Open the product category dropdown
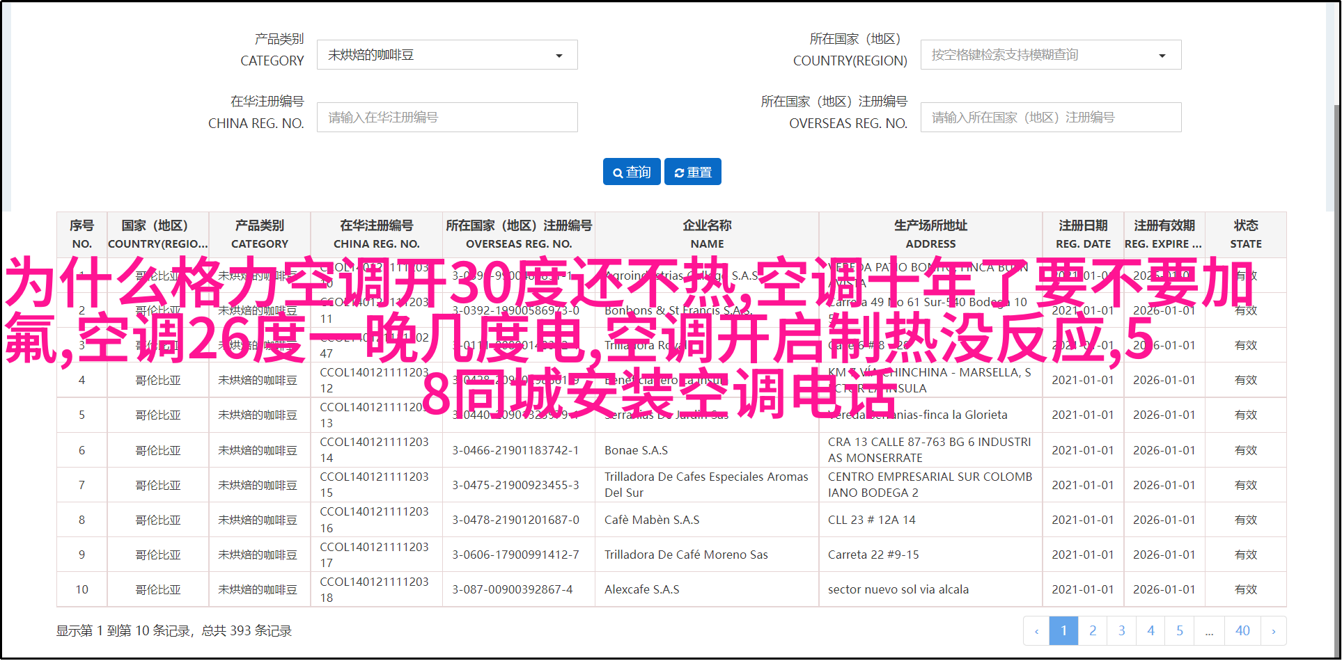Screen dimensions: 1342x661 [447, 55]
